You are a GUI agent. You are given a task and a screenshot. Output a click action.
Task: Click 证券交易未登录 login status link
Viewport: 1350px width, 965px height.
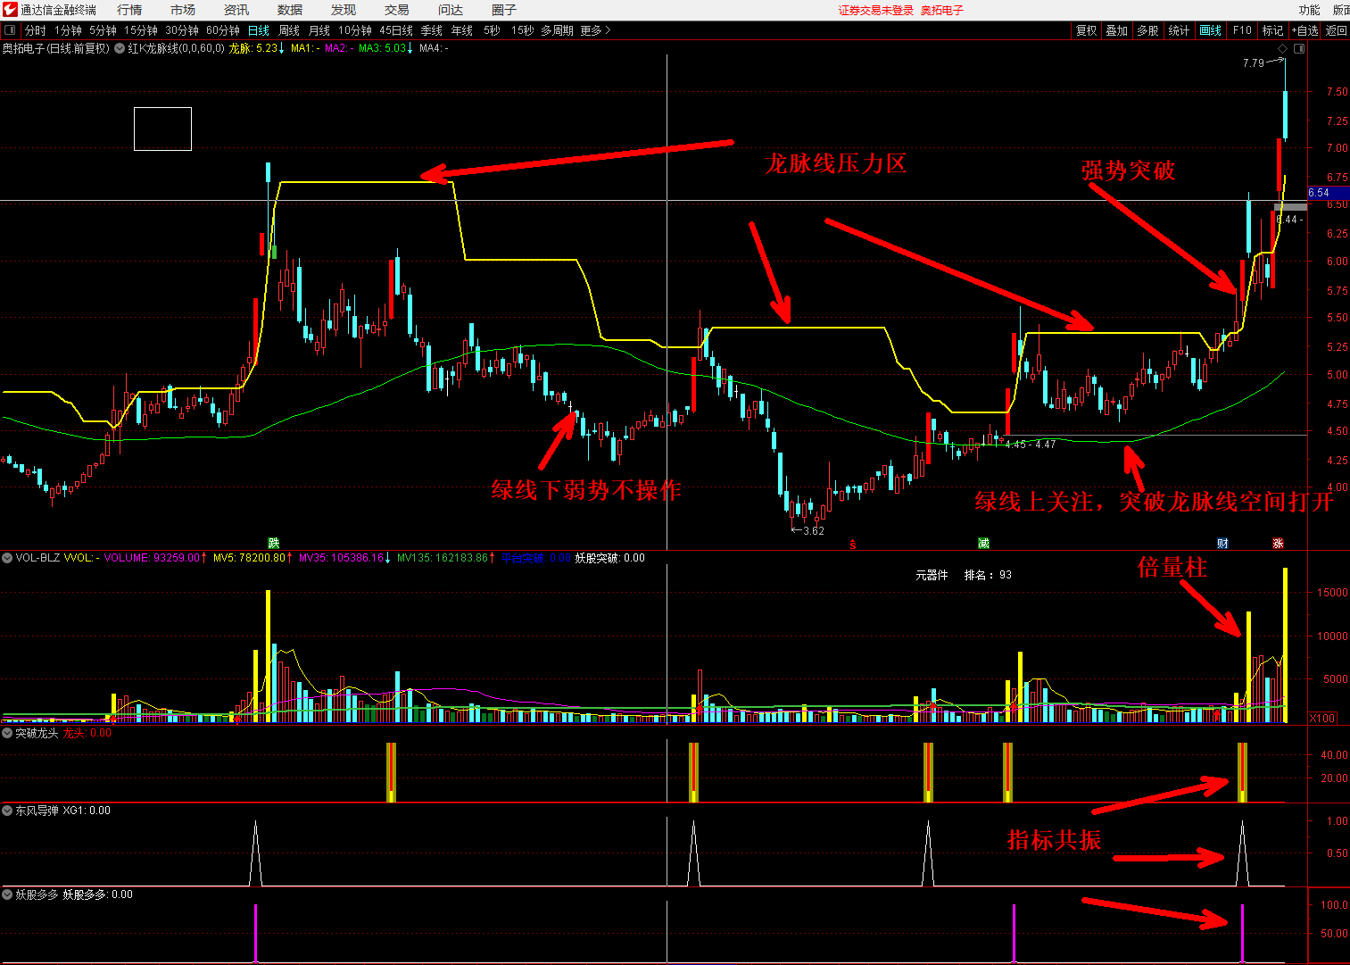pos(876,11)
